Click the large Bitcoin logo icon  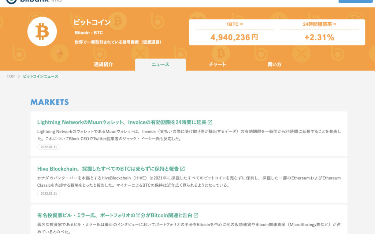click(x=42, y=31)
